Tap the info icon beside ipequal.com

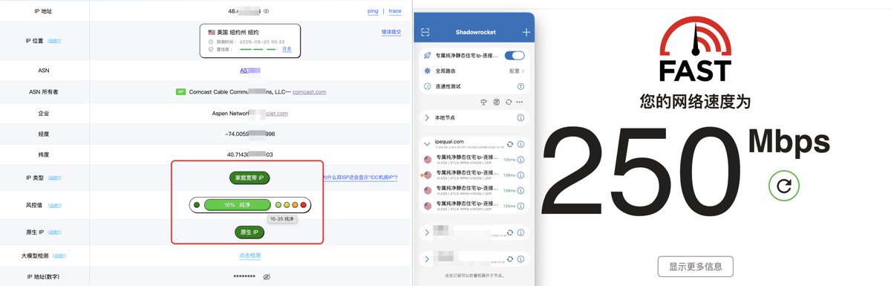point(521,143)
